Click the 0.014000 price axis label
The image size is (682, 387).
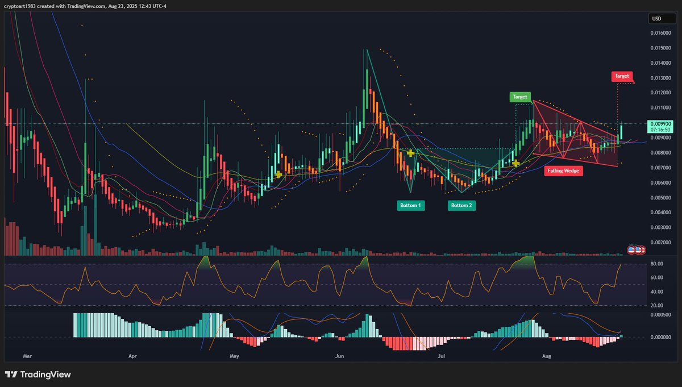(x=661, y=63)
